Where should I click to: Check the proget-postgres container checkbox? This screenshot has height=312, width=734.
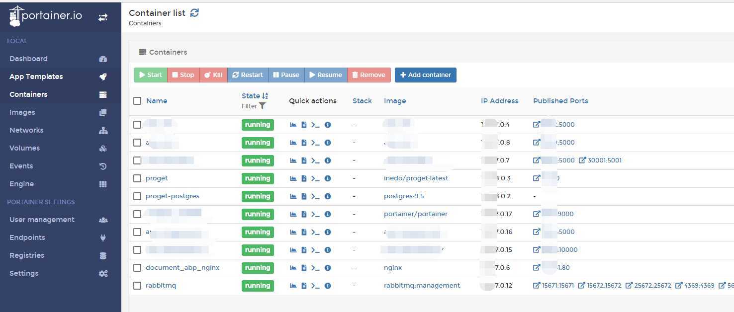137,196
